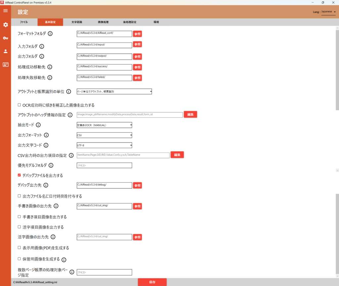This screenshot has width=339, height=286.
Task: Open the ID card icon in sidebar
Action: coord(5,65)
